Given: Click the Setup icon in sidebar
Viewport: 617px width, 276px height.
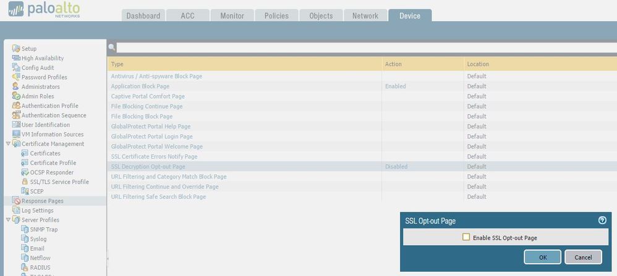Looking at the screenshot, I should click(x=15, y=48).
